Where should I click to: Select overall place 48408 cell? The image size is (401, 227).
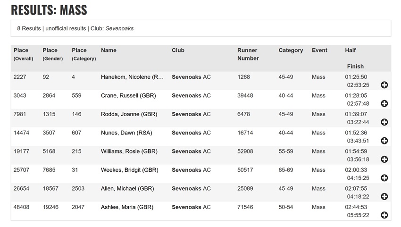[21, 207]
